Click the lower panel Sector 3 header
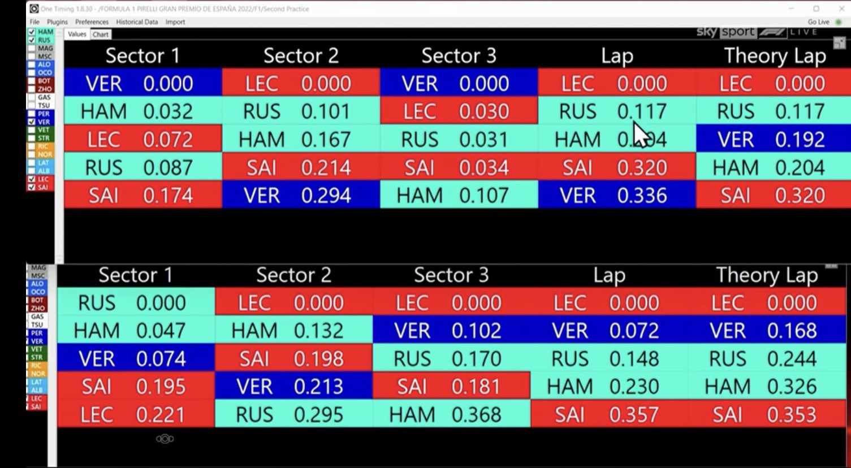The width and height of the screenshot is (851, 468). point(451,275)
